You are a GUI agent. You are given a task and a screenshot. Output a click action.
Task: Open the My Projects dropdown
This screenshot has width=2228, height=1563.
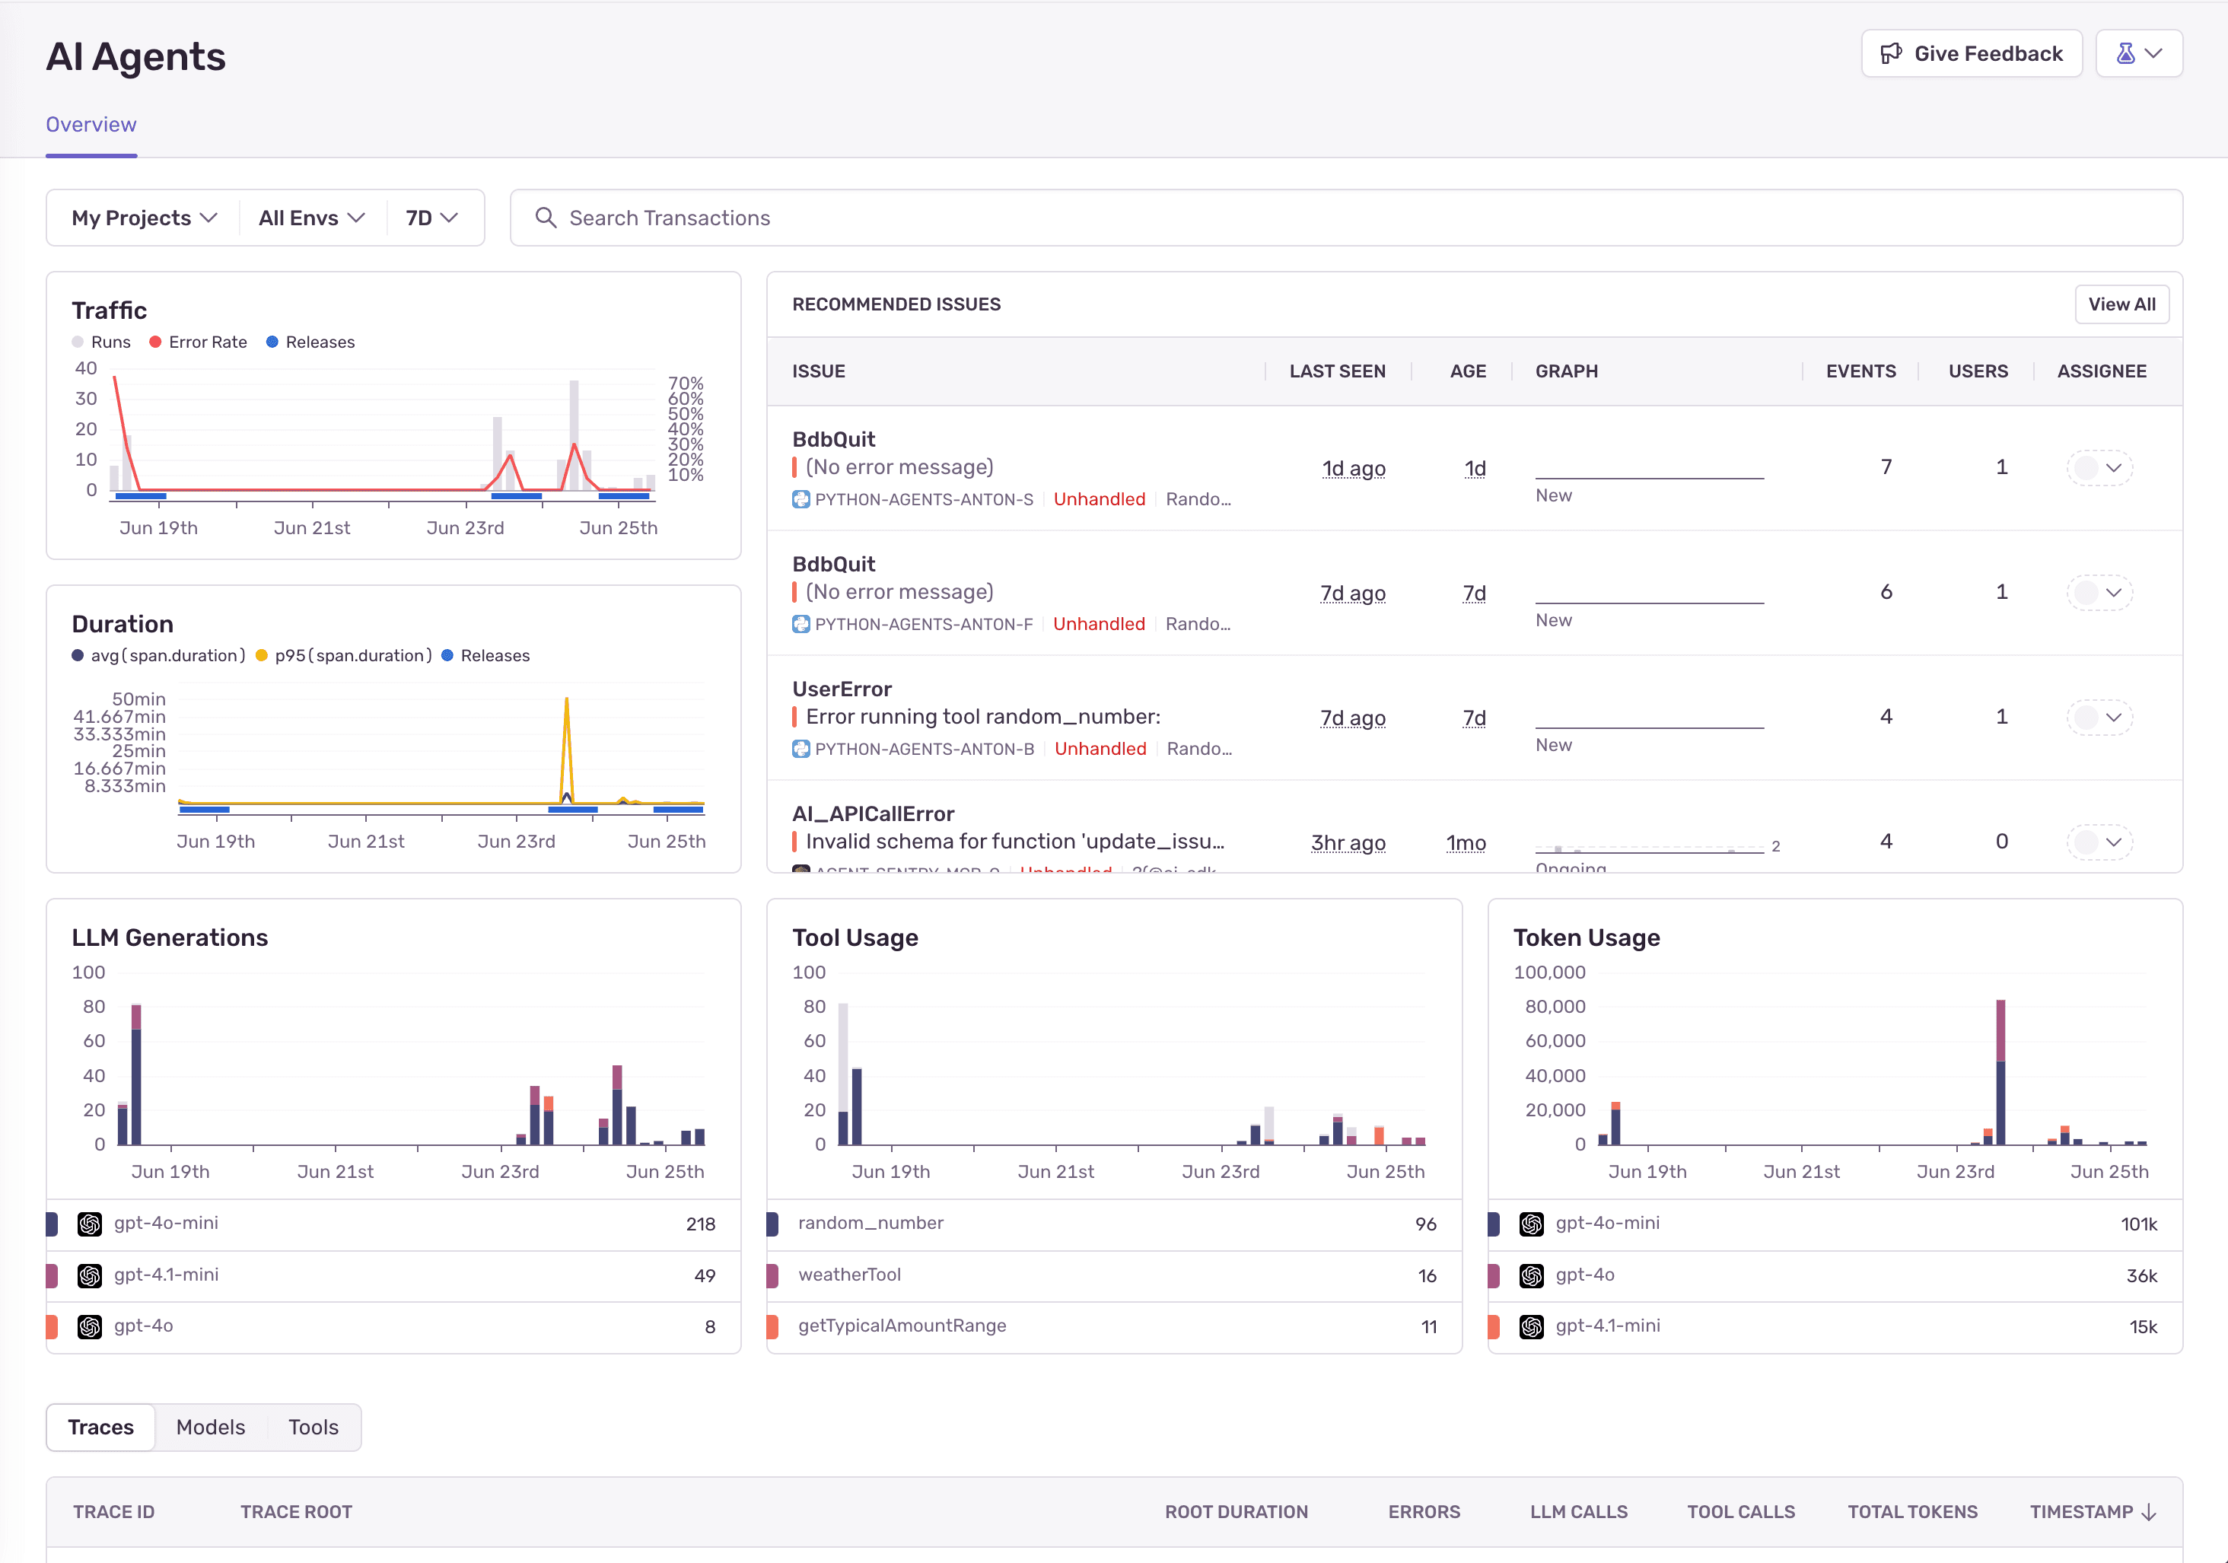pyautogui.click(x=142, y=218)
